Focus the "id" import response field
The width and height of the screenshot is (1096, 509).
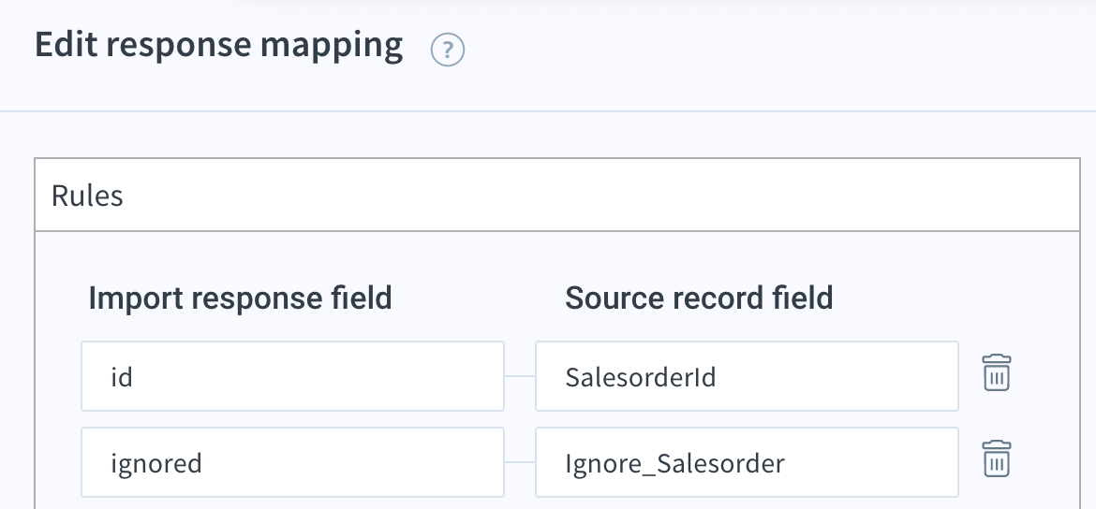(x=293, y=376)
